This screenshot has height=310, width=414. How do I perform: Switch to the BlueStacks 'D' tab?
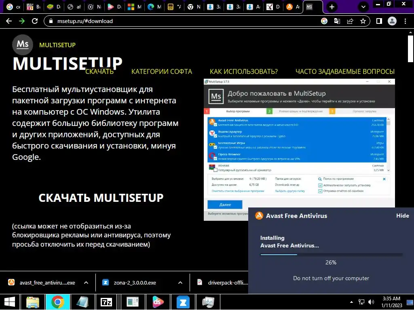pyautogui.click(x=54, y=7)
